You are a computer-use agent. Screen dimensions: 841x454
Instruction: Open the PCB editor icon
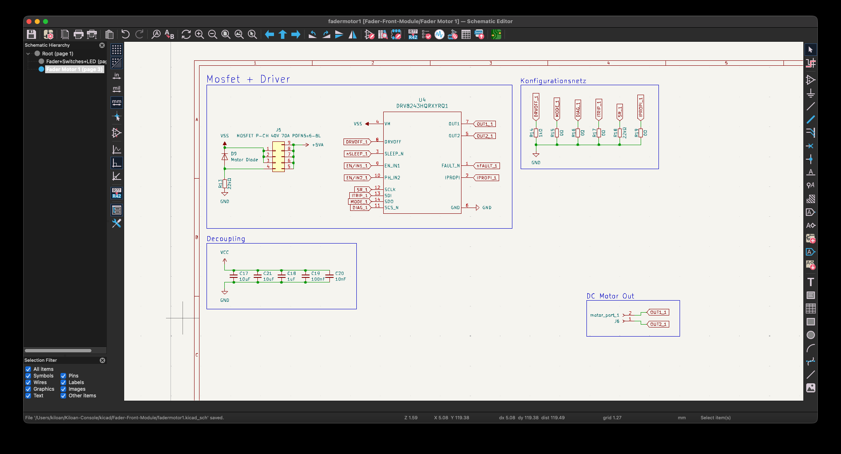(496, 34)
